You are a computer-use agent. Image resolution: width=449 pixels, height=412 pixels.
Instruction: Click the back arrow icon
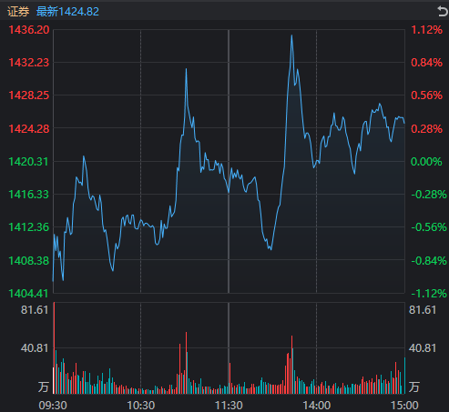click(x=442, y=12)
